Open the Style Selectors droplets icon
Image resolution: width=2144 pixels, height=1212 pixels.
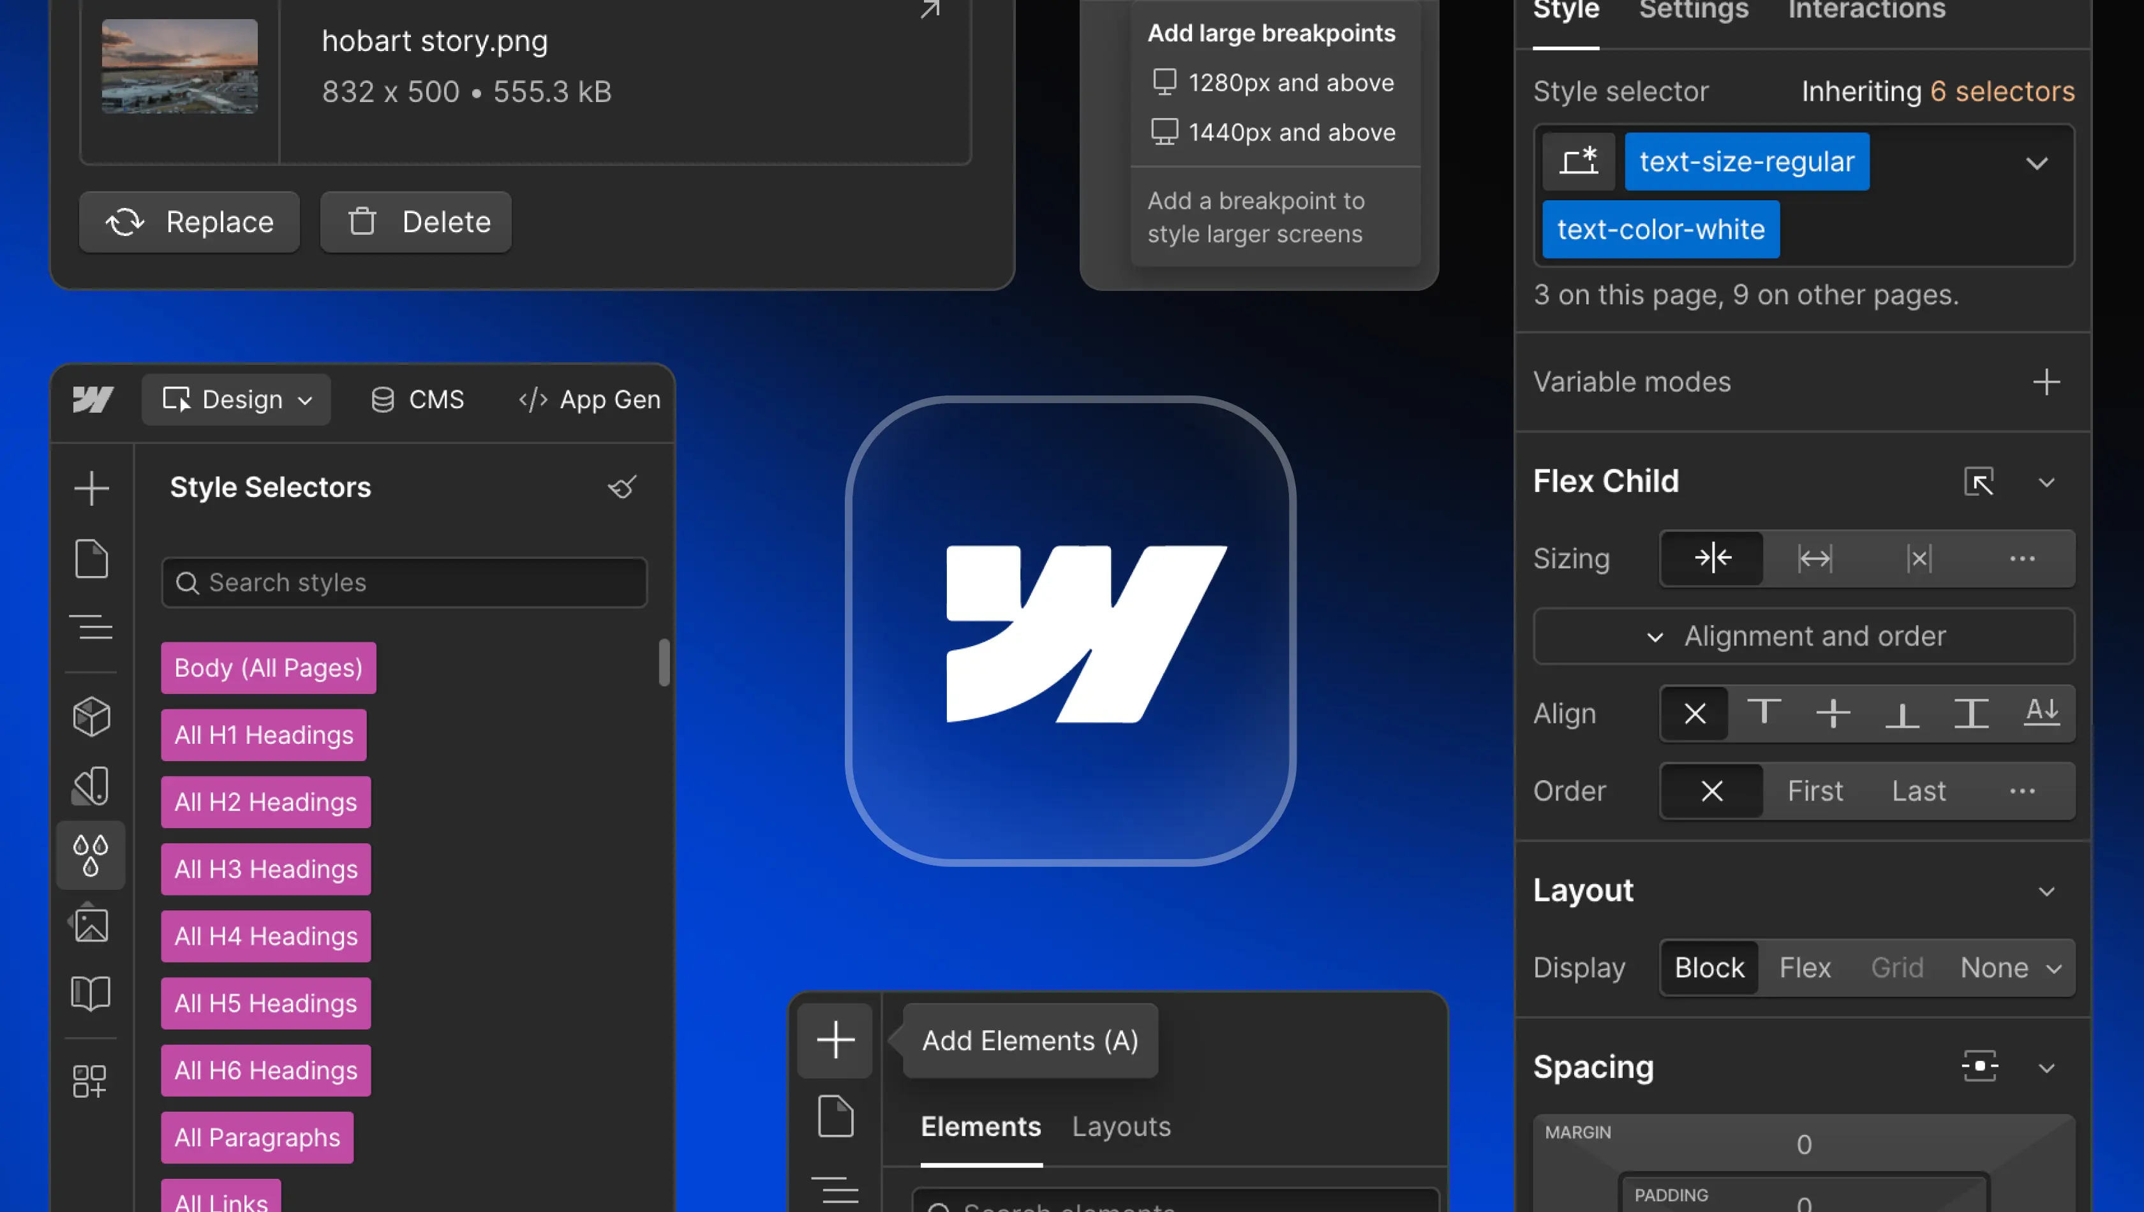(x=91, y=855)
